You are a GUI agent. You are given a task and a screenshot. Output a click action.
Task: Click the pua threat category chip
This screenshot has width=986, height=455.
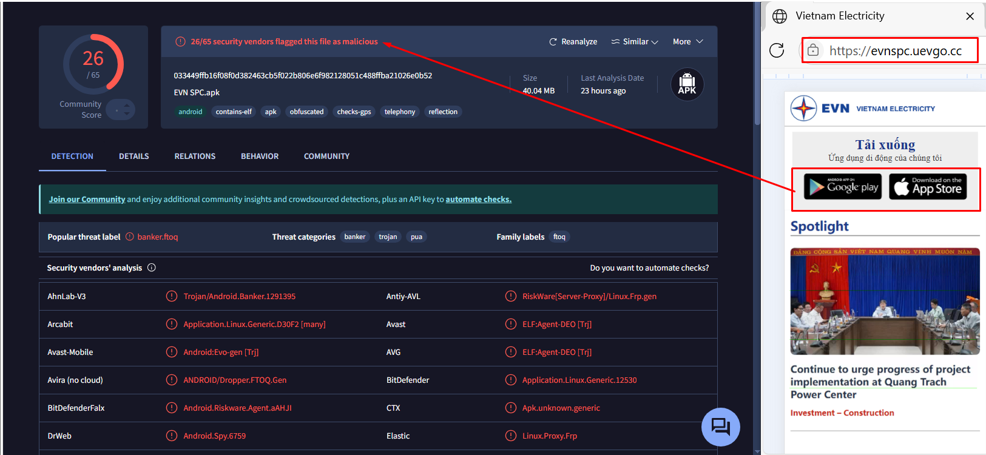click(416, 237)
